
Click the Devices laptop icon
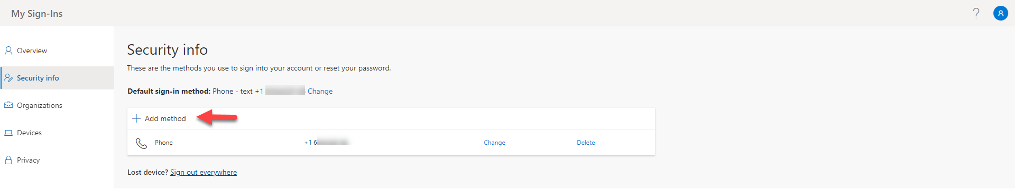pos(8,133)
